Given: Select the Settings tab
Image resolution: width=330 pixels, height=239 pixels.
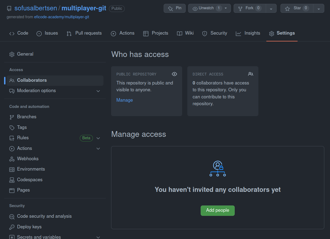Looking at the screenshot, I should (x=282, y=33).
